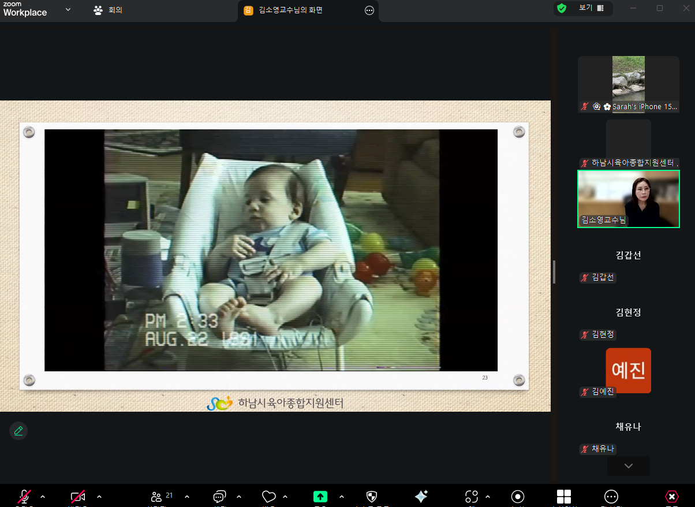Open the more options ellipsis in the toolbar

(611, 497)
